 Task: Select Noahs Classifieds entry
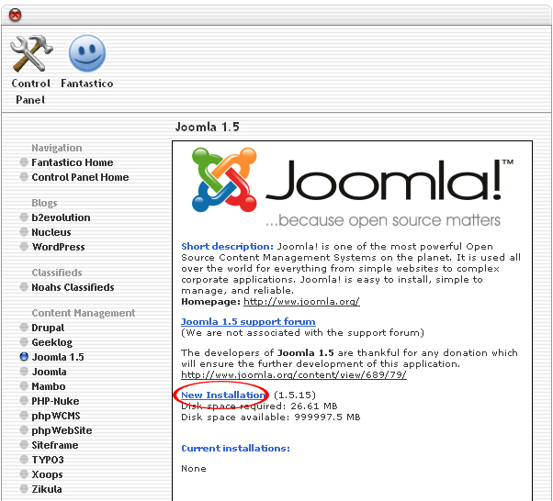tap(73, 287)
